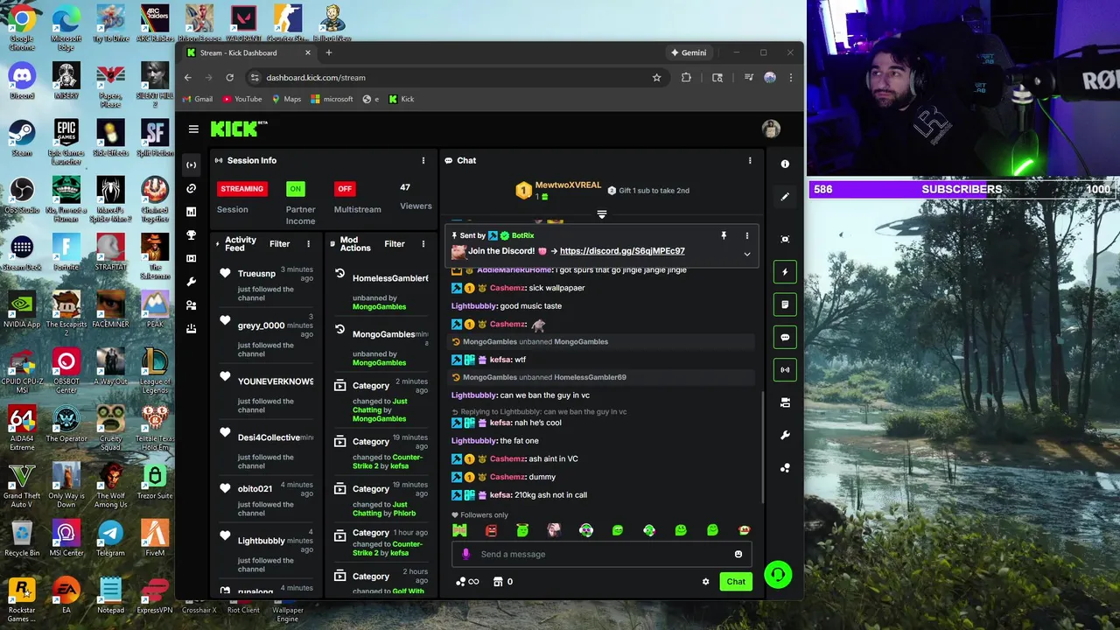
Task: Click the Gemini button in Chrome
Action: (x=689, y=52)
